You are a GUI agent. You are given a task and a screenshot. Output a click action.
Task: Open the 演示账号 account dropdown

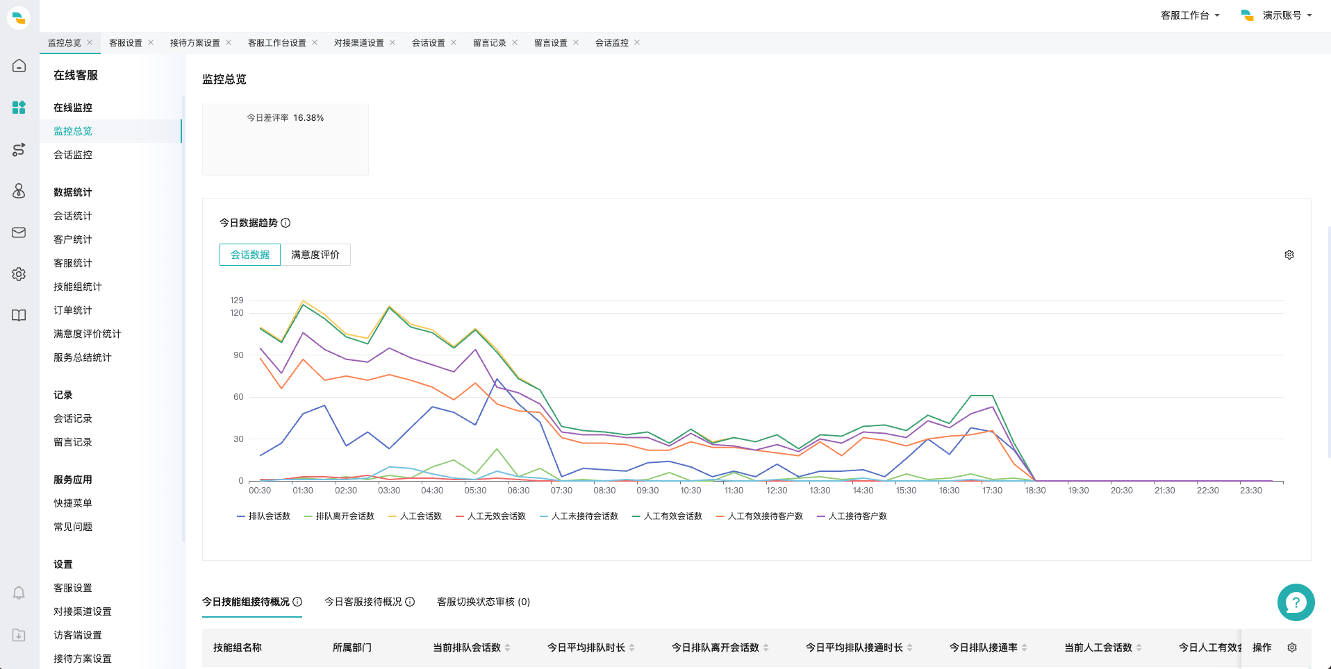click(x=1277, y=15)
